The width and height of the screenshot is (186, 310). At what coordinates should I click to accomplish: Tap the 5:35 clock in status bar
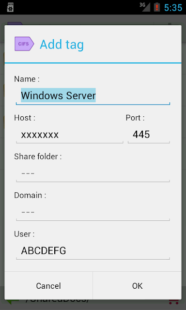[x=173, y=8]
